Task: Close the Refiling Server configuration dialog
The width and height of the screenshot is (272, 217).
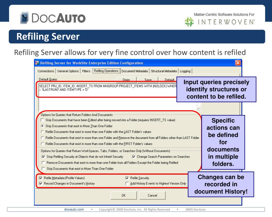Action: [x=238, y=63]
